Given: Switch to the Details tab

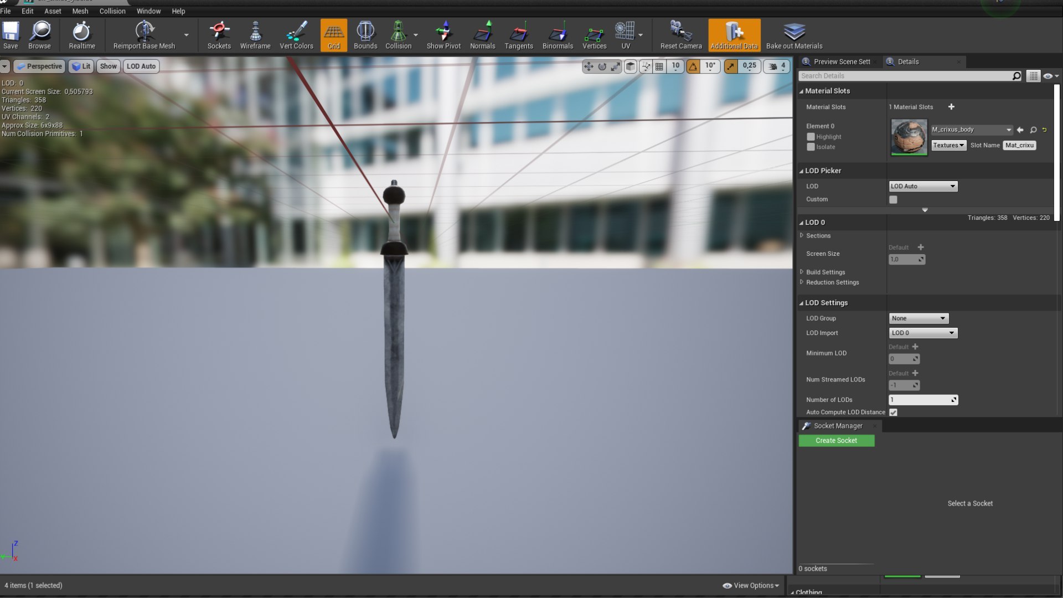Looking at the screenshot, I should tap(908, 62).
